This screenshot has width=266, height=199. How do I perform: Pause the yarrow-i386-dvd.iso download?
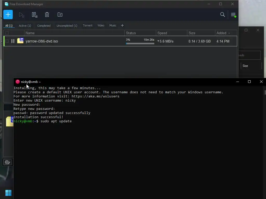click(x=13, y=41)
